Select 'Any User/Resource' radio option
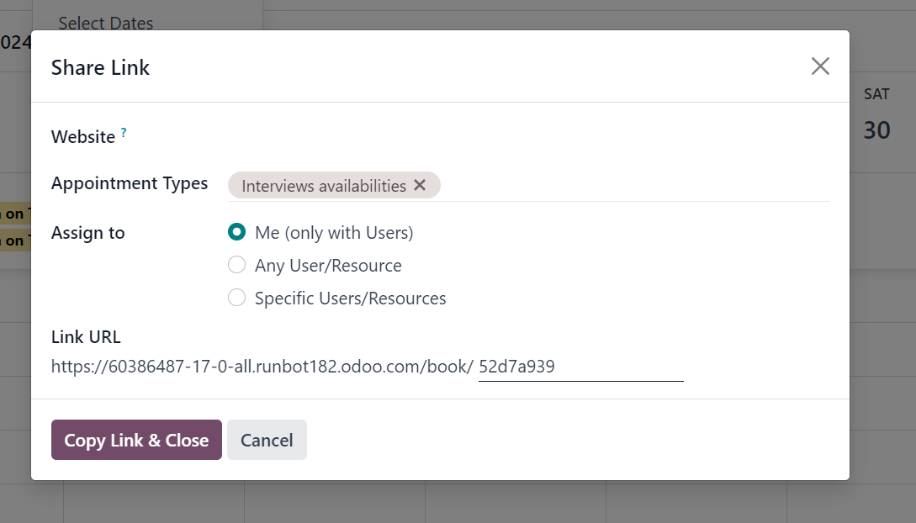This screenshot has width=916, height=523. pyautogui.click(x=236, y=265)
